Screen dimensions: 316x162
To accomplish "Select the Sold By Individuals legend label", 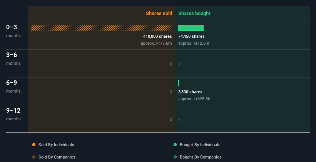I will click(56, 145).
